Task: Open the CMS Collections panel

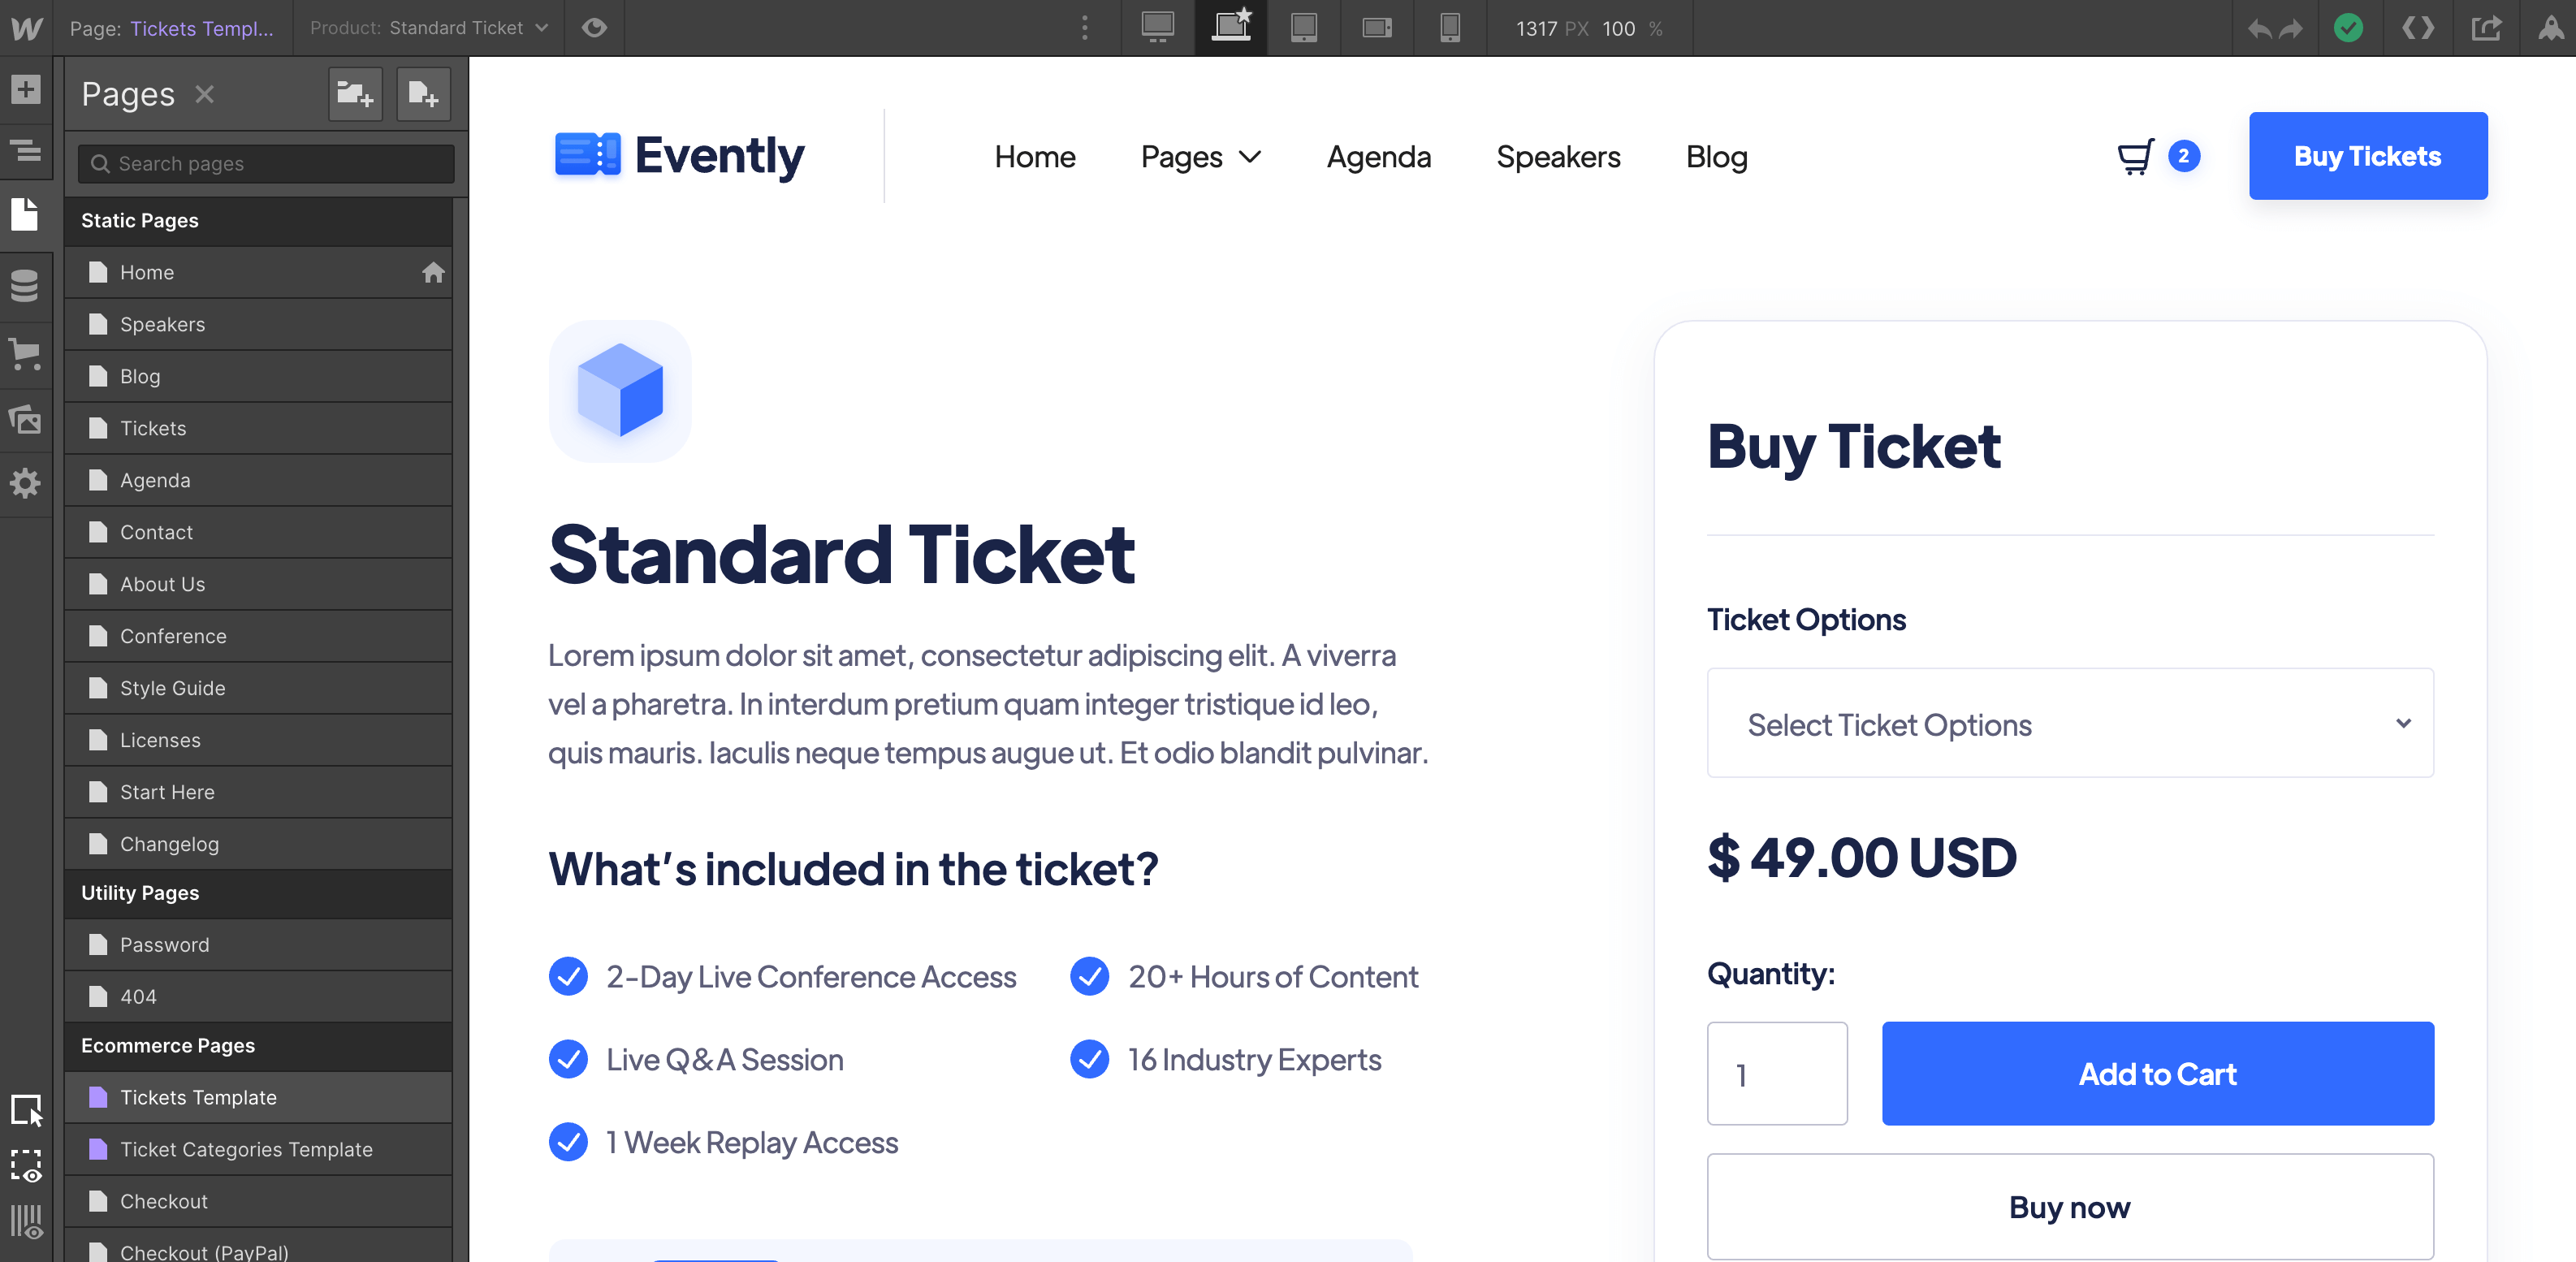Action: tap(27, 287)
